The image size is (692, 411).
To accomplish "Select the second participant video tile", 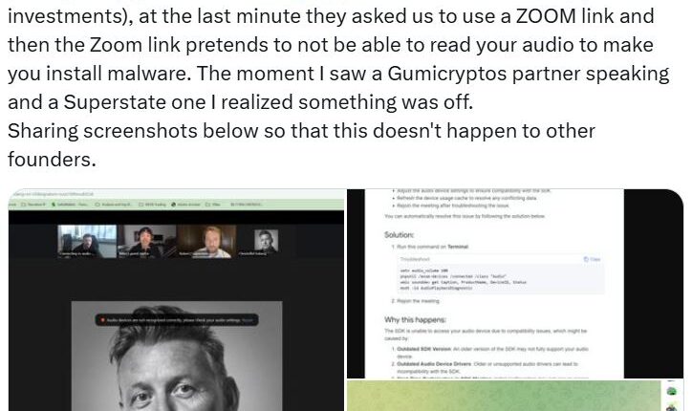I will [147, 241].
